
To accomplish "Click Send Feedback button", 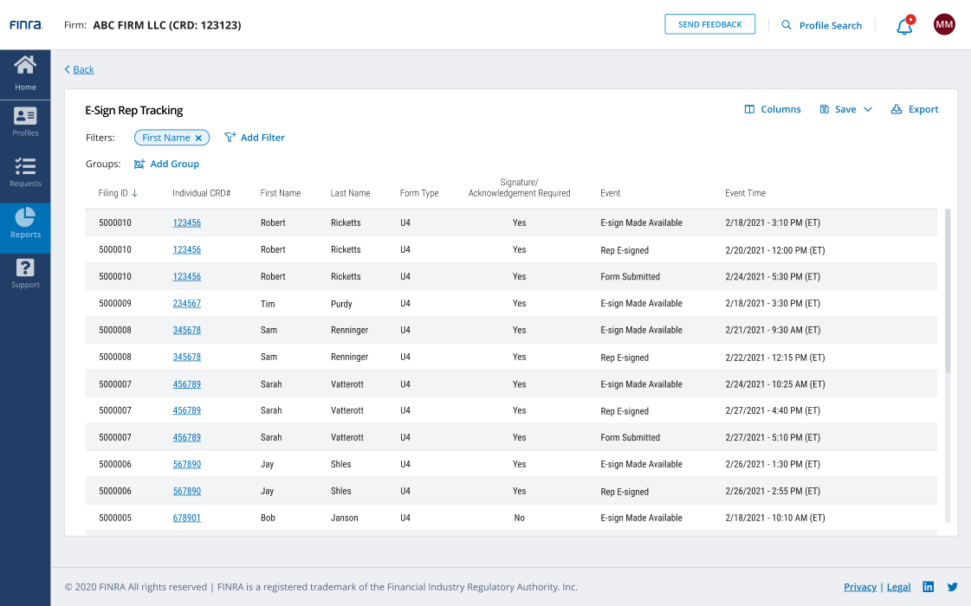I will pos(709,24).
